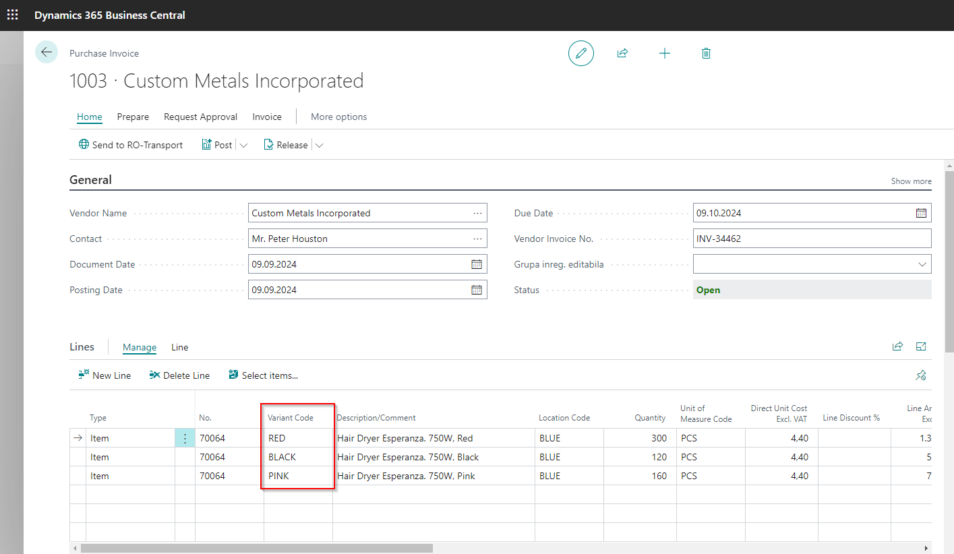The height and width of the screenshot is (554, 954).
Task: Click Direct Unit Cost column header
Action: click(x=779, y=413)
